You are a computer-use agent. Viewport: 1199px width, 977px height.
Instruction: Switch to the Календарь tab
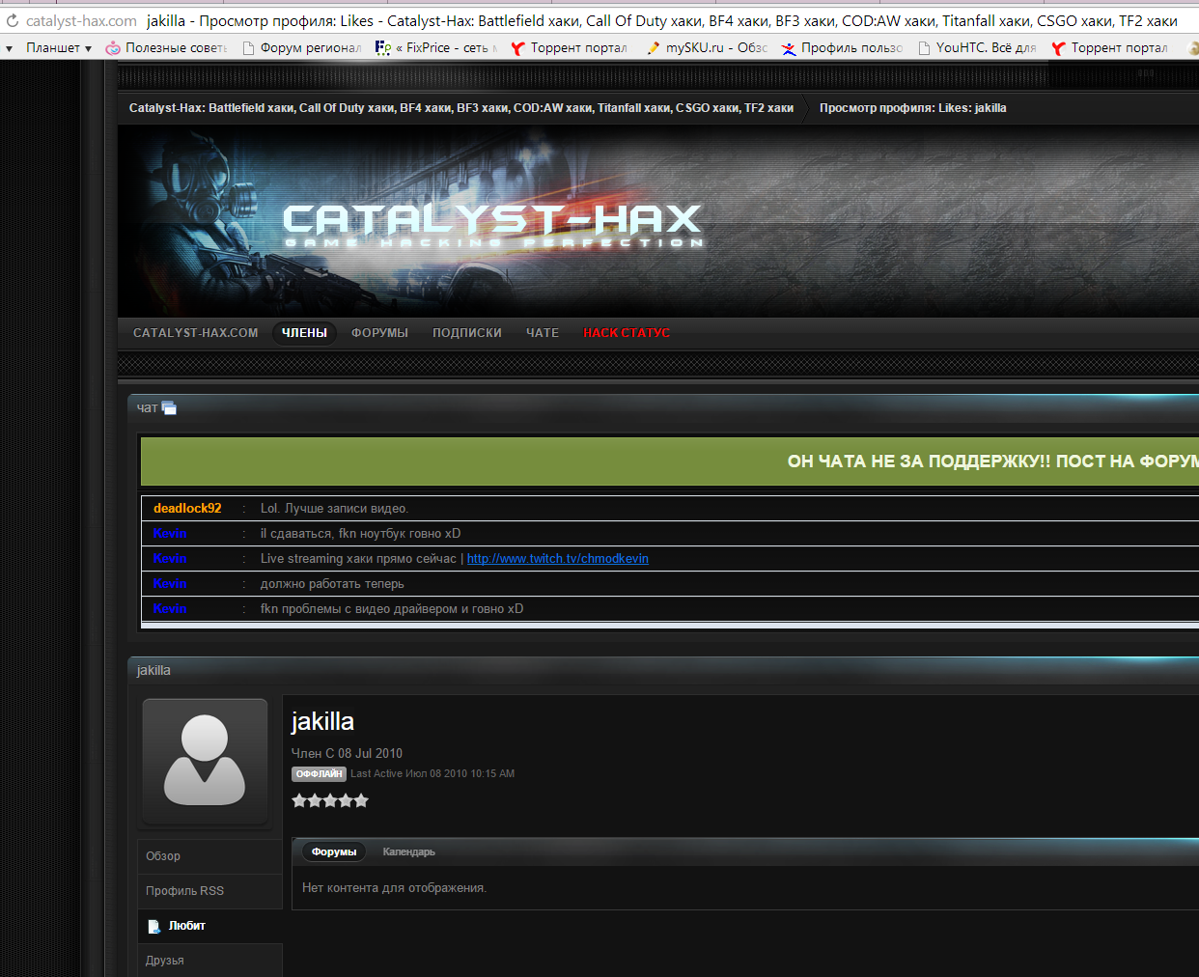[408, 851]
